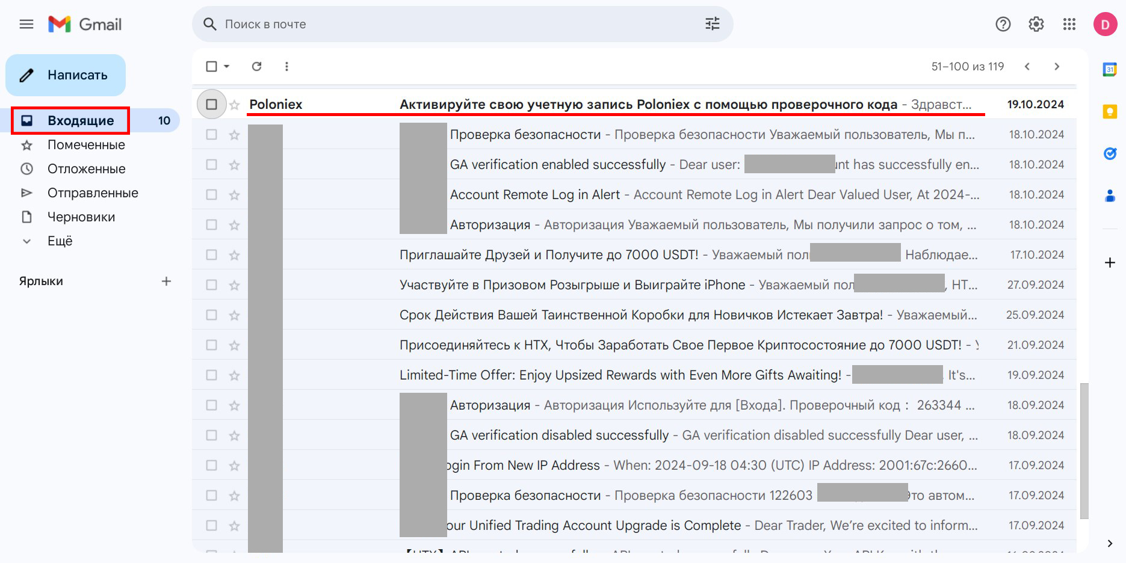This screenshot has width=1126, height=563.
Task: Check the iPhone prize draw email
Action: [x=211, y=285]
